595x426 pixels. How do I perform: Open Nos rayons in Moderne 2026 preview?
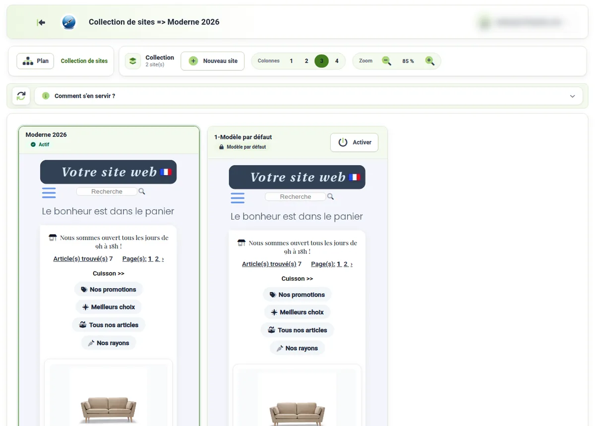109,343
